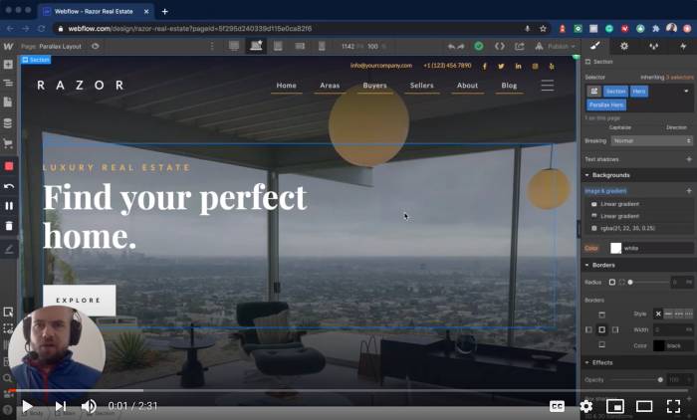Open canvas settings three-dot menu
Screen dimensions: 697x420
point(212,46)
